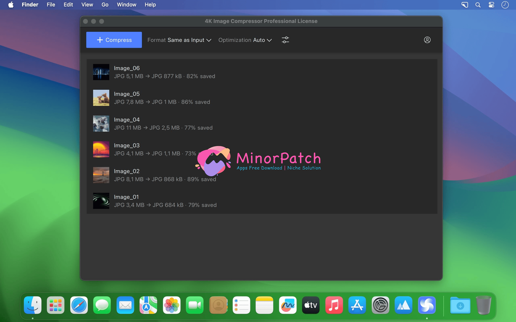Open the Finder menu
The width and height of the screenshot is (516, 322).
[30, 5]
